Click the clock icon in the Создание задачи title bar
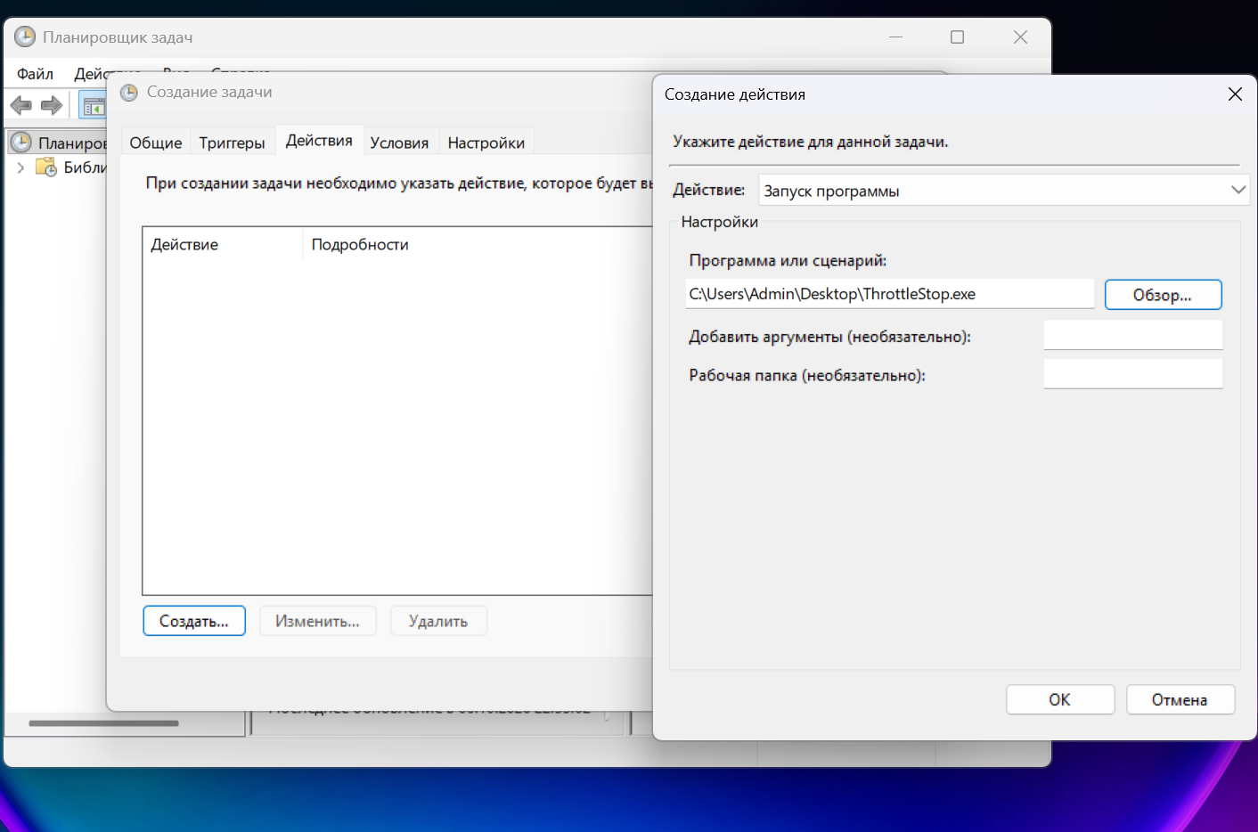Image resolution: width=1258 pixels, height=832 pixels. [x=129, y=93]
